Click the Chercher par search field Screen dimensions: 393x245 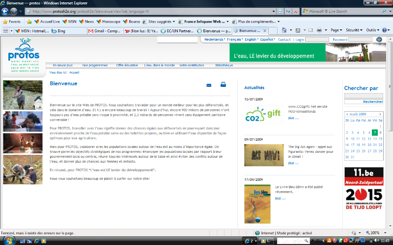[364, 96]
